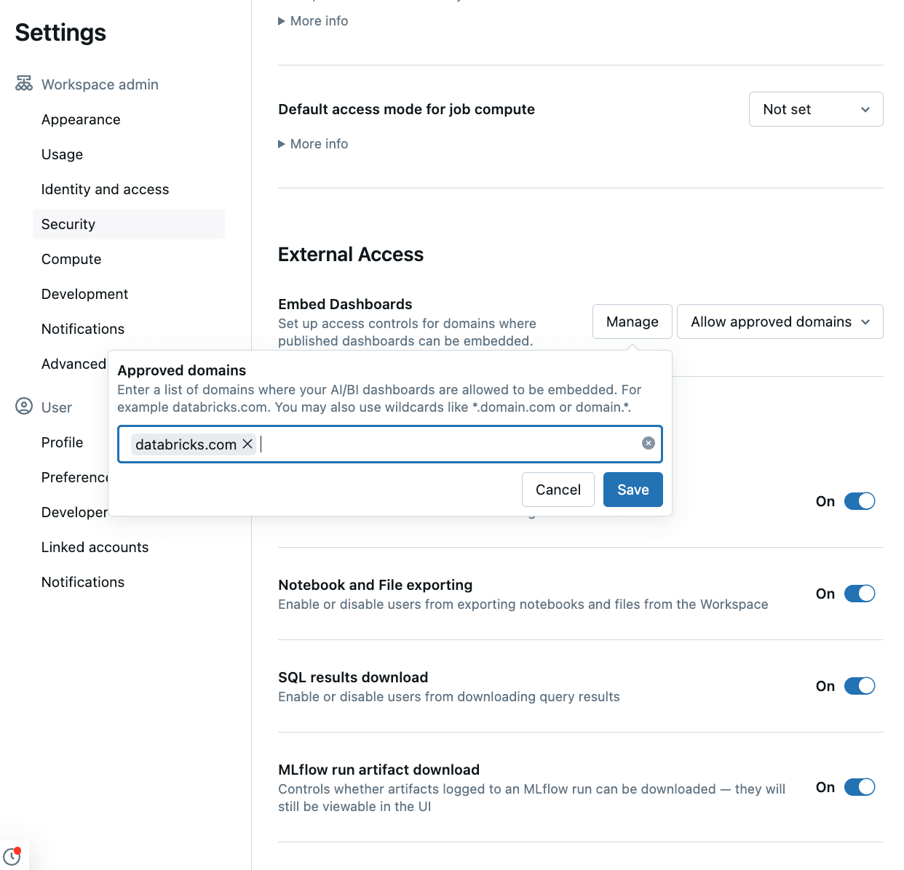The height and width of the screenshot is (870, 904).
Task: Save the approved domains list
Action: point(633,490)
